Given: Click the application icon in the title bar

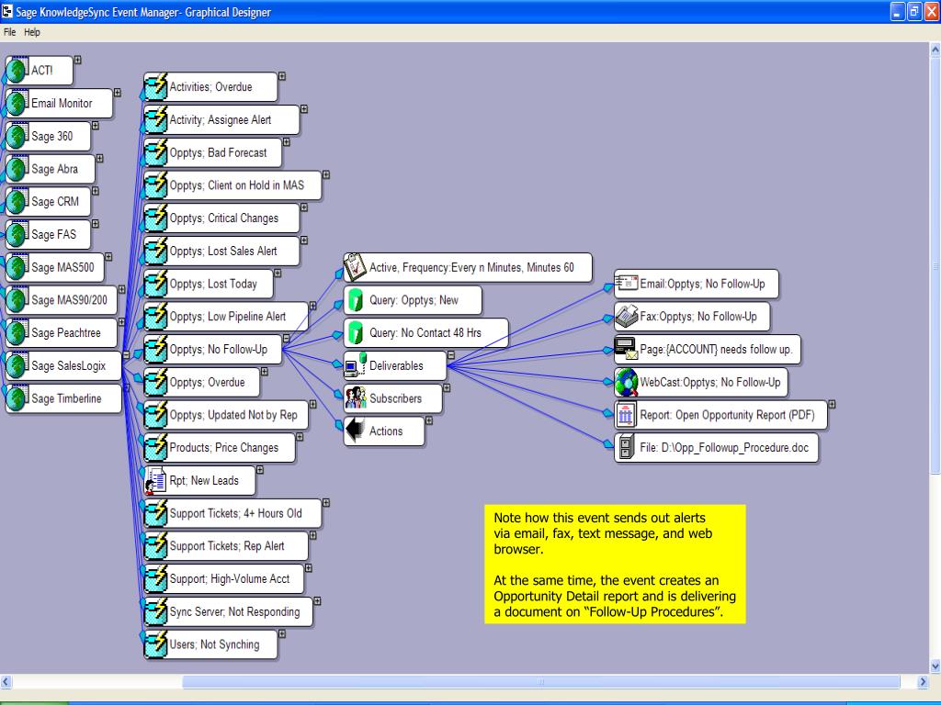Looking at the screenshot, I should [6, 11].
